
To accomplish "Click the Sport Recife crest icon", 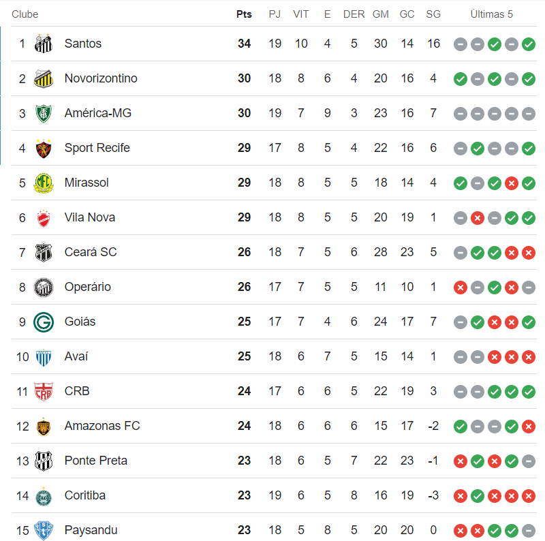I will coord(43,148).
